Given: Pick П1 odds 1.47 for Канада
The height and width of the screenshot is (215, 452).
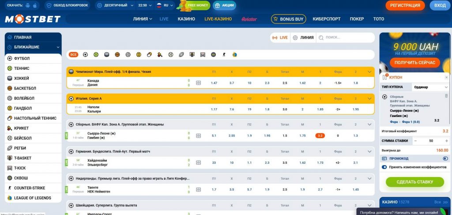Looking at the screenshot, I should [x=214, y=83].
